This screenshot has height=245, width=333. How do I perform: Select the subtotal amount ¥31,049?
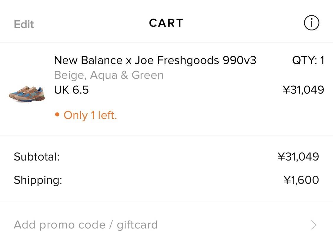click(x=298, y=157)
